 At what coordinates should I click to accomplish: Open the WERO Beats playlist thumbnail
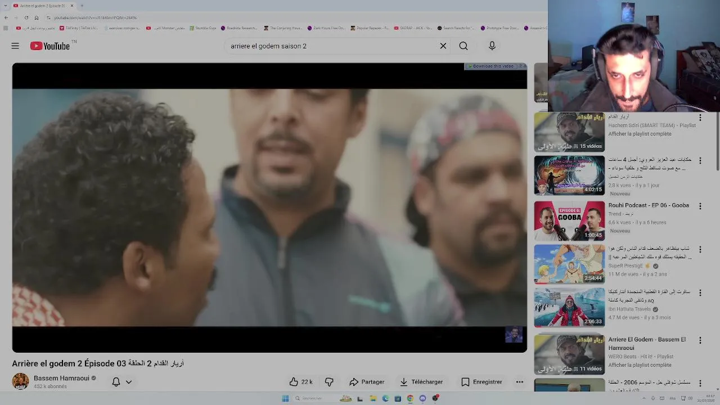[x=569, y=355]
